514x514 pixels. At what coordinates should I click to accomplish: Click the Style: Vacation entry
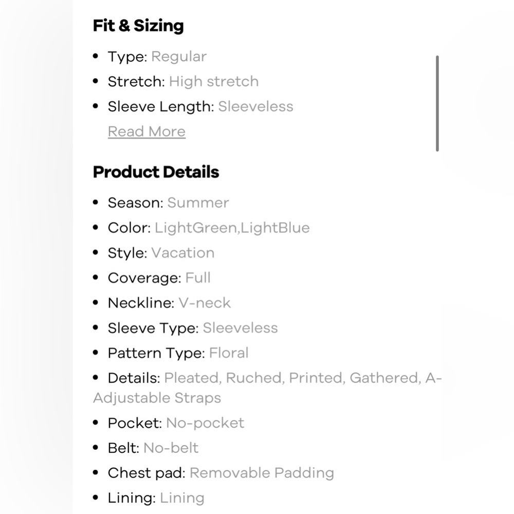pos(161,253)
